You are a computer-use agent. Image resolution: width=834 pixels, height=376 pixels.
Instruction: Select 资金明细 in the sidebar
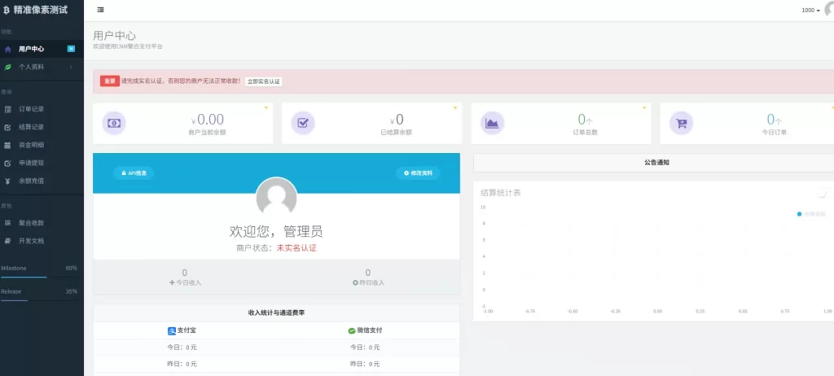[42, 145]
